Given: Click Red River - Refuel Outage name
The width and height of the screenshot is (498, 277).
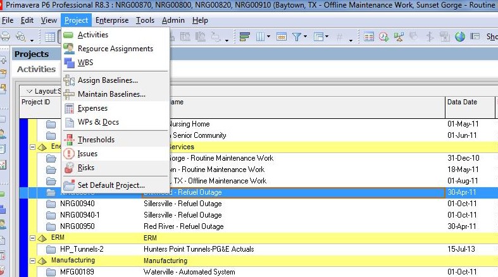Looking at the screenshot, I should (184, 226).
